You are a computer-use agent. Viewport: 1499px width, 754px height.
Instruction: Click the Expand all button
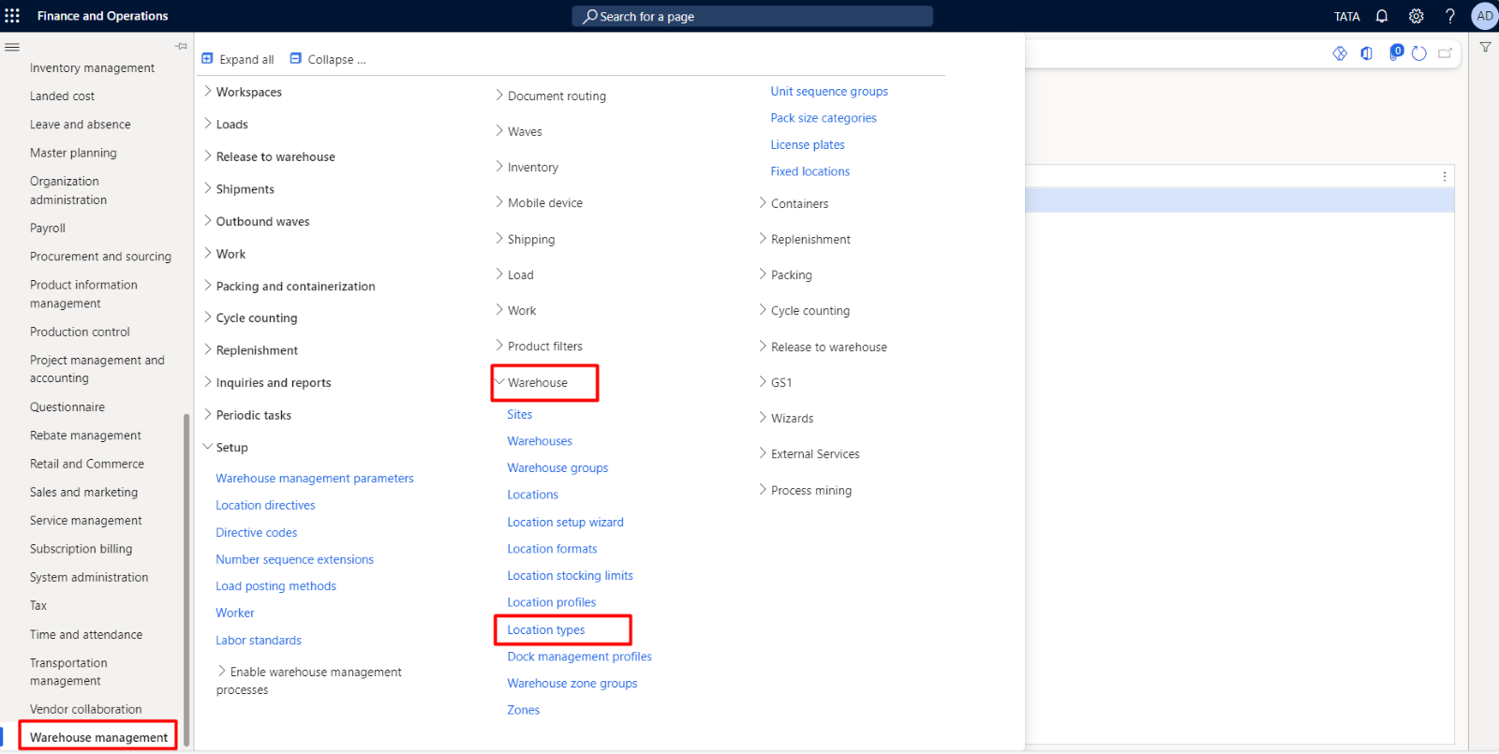coord(238,59)
